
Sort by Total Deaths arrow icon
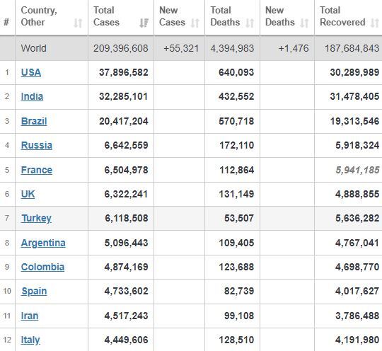tap(250, 23)
